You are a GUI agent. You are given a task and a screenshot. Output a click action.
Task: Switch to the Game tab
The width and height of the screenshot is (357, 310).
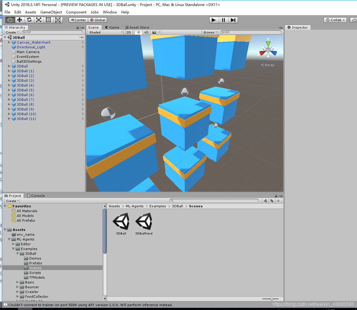pyautogui.click(x=112, y=27)
